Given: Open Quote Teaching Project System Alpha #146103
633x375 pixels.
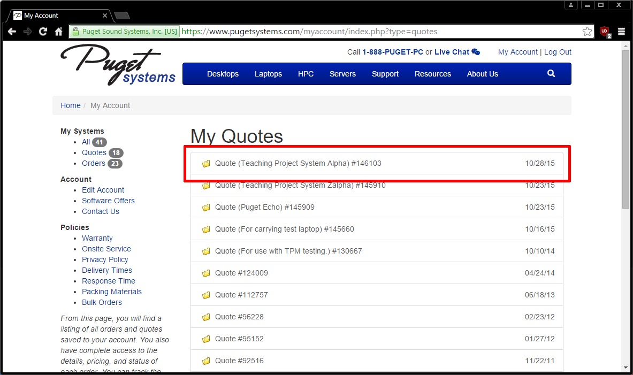Looking at the screenshot, I should (298, 164).
